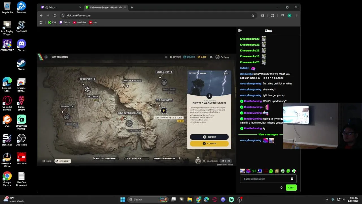This screenshot has width=362, height=204.
Task: Select the Stella Montis Night Raid marker
Action: (164, 82)
